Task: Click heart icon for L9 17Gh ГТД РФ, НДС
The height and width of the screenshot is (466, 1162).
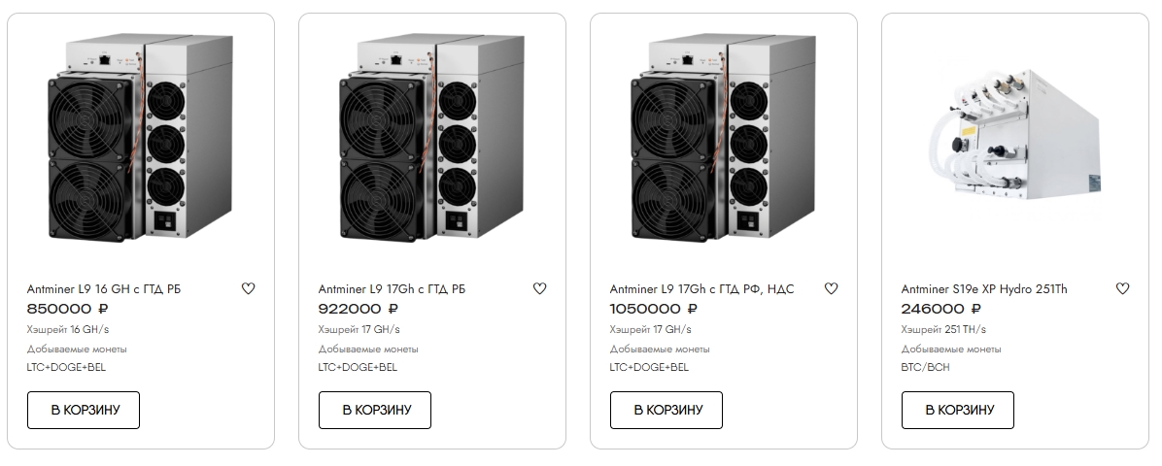Action: point(831,288)
